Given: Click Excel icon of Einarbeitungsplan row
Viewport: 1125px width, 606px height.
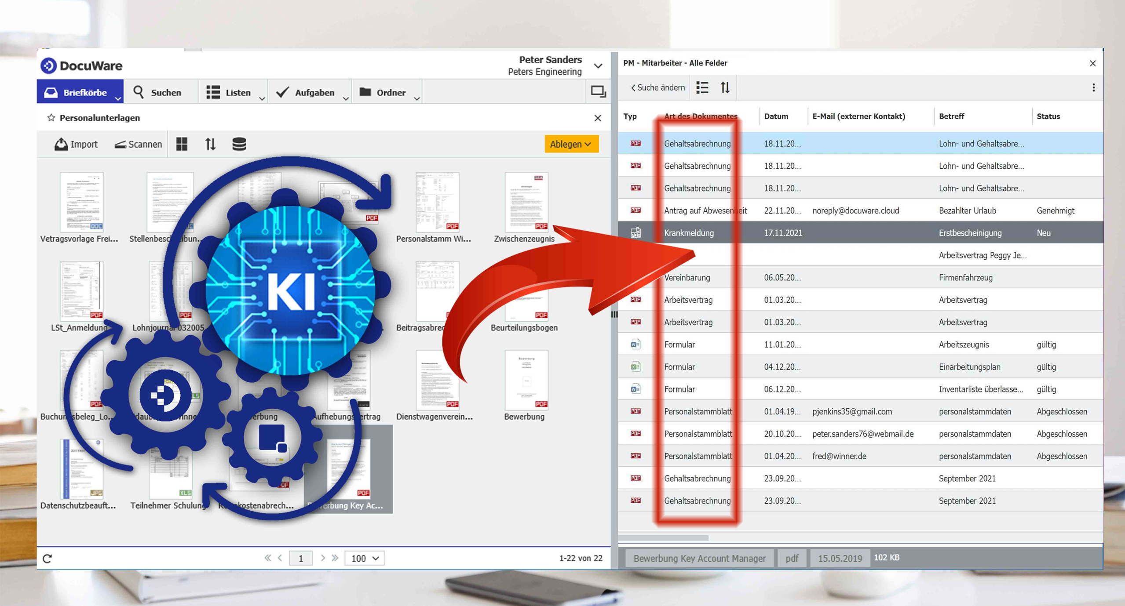Looking at the screenshot, I should click(x=636, y=367).
